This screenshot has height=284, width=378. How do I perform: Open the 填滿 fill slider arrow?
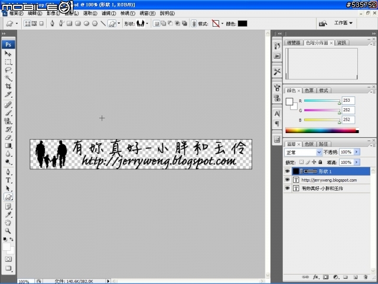[x=357, y=162]
